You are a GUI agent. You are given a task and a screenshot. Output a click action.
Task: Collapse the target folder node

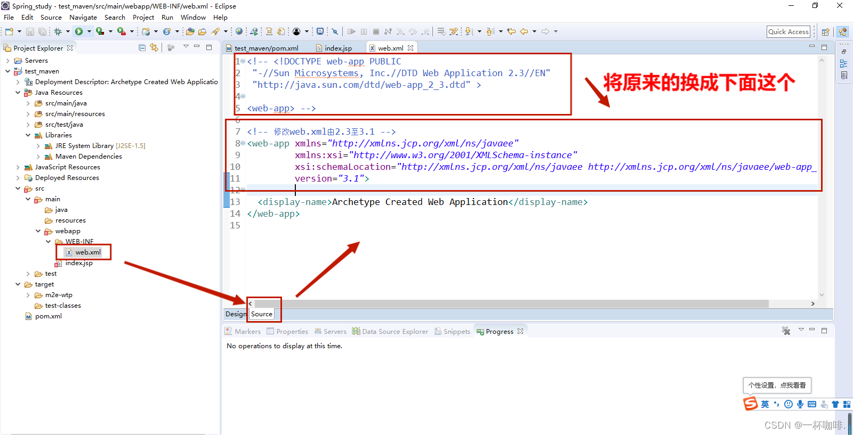(18, 284)
